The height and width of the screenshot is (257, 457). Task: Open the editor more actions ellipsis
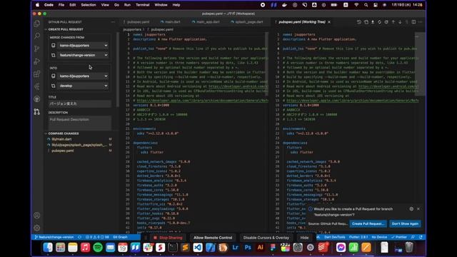[x=421, y=22]
